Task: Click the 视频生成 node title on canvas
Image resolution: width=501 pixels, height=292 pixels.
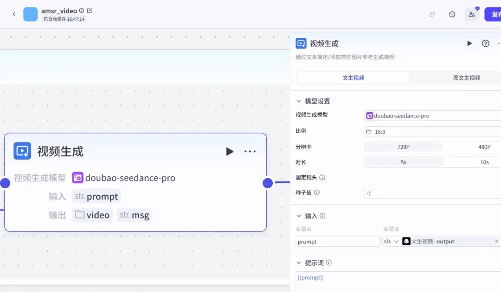Action: (x=60, y=151)
